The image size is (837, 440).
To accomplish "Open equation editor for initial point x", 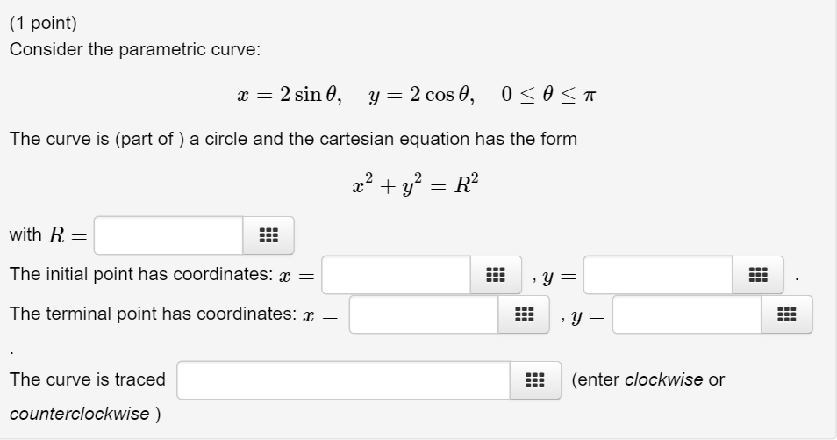I will [496, 275].
